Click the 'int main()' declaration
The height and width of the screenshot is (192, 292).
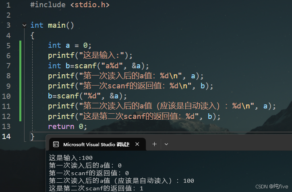[52, 25]
